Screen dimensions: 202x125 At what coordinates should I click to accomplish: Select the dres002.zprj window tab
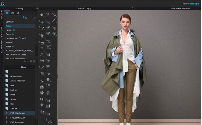(x=85, y=8)
